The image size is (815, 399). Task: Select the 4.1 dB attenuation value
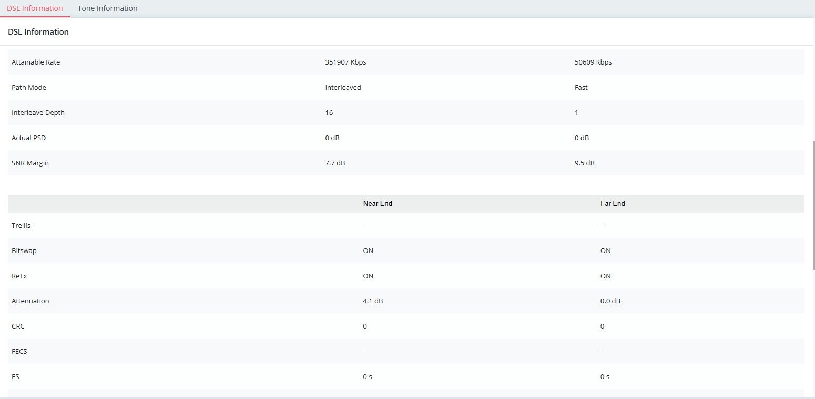pos(373,301)
